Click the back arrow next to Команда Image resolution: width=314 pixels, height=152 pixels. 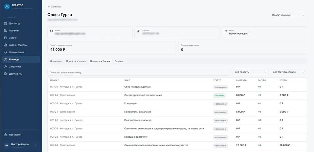(49, 7)
